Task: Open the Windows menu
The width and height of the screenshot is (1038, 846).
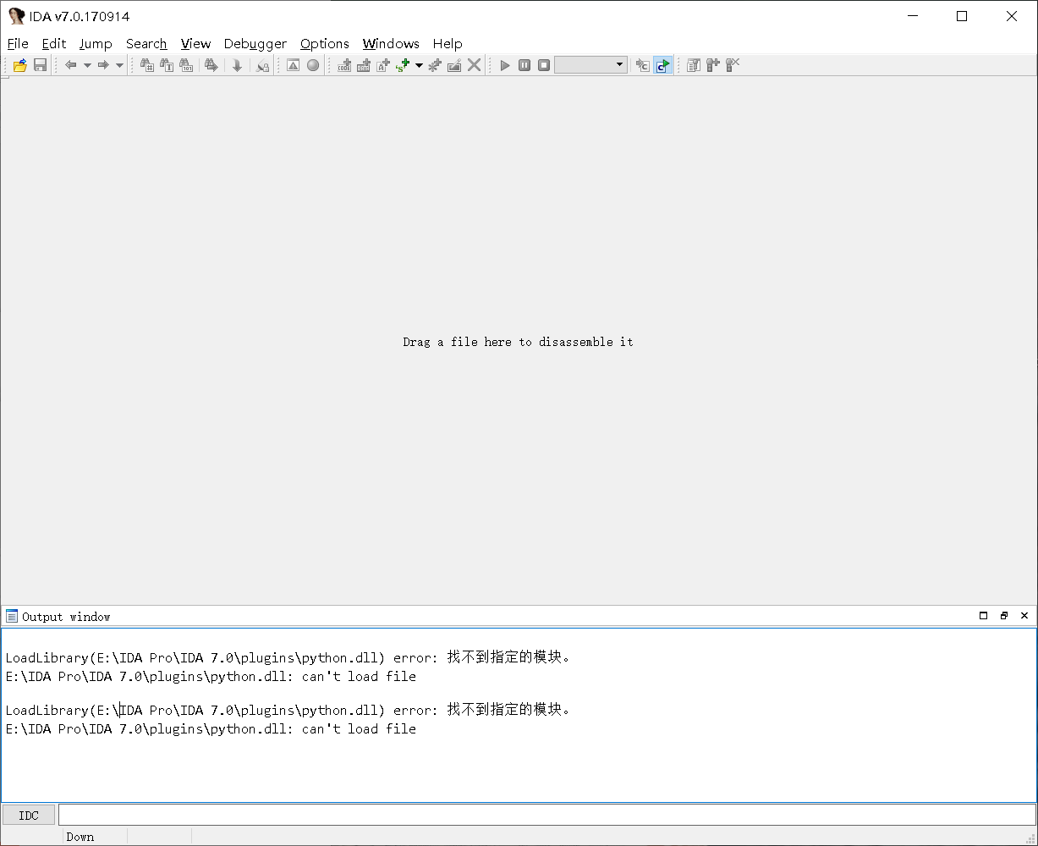Action: (391, 44)
